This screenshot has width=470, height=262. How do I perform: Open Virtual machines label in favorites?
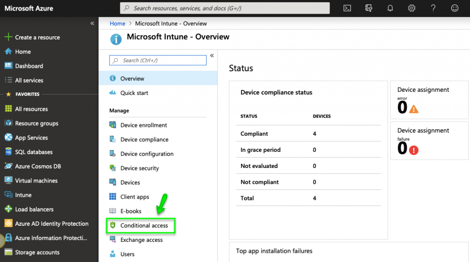coord(36,180)
